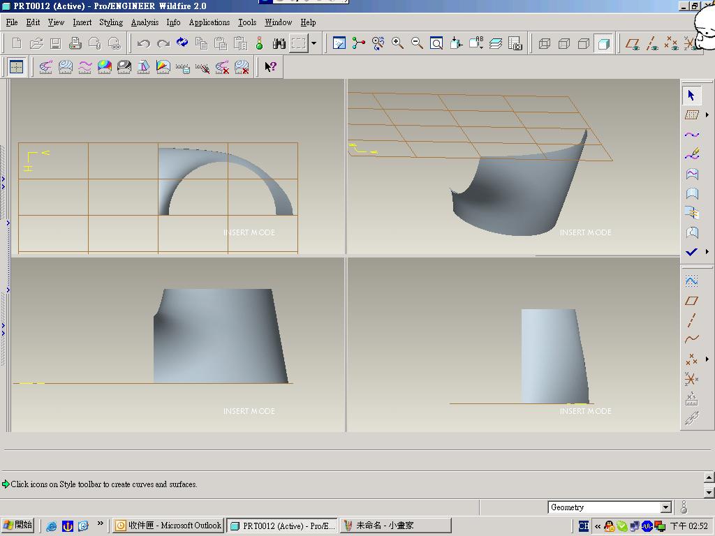The height and width of the screenshot is (536, 715).
Task: Click the Zoom Out magnifier icon
Action: pyautogui.click(x=417, y=43)
